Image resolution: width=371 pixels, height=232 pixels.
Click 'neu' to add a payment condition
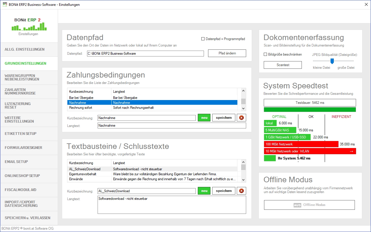204,118
